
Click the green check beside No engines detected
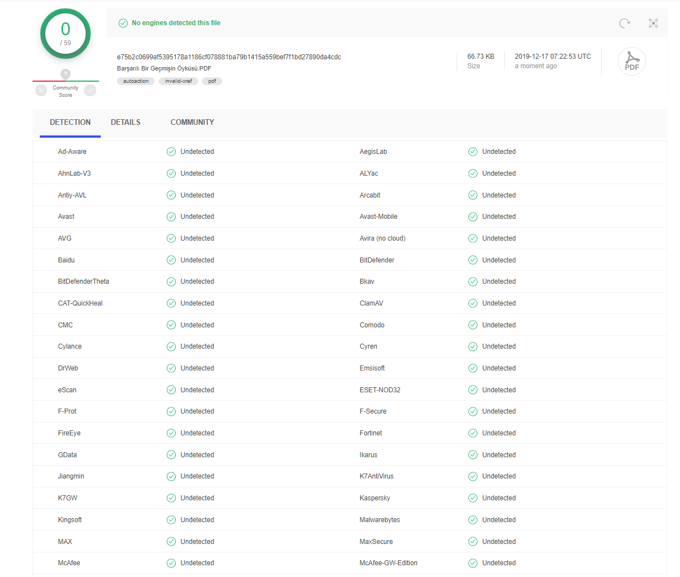point(123,23)
